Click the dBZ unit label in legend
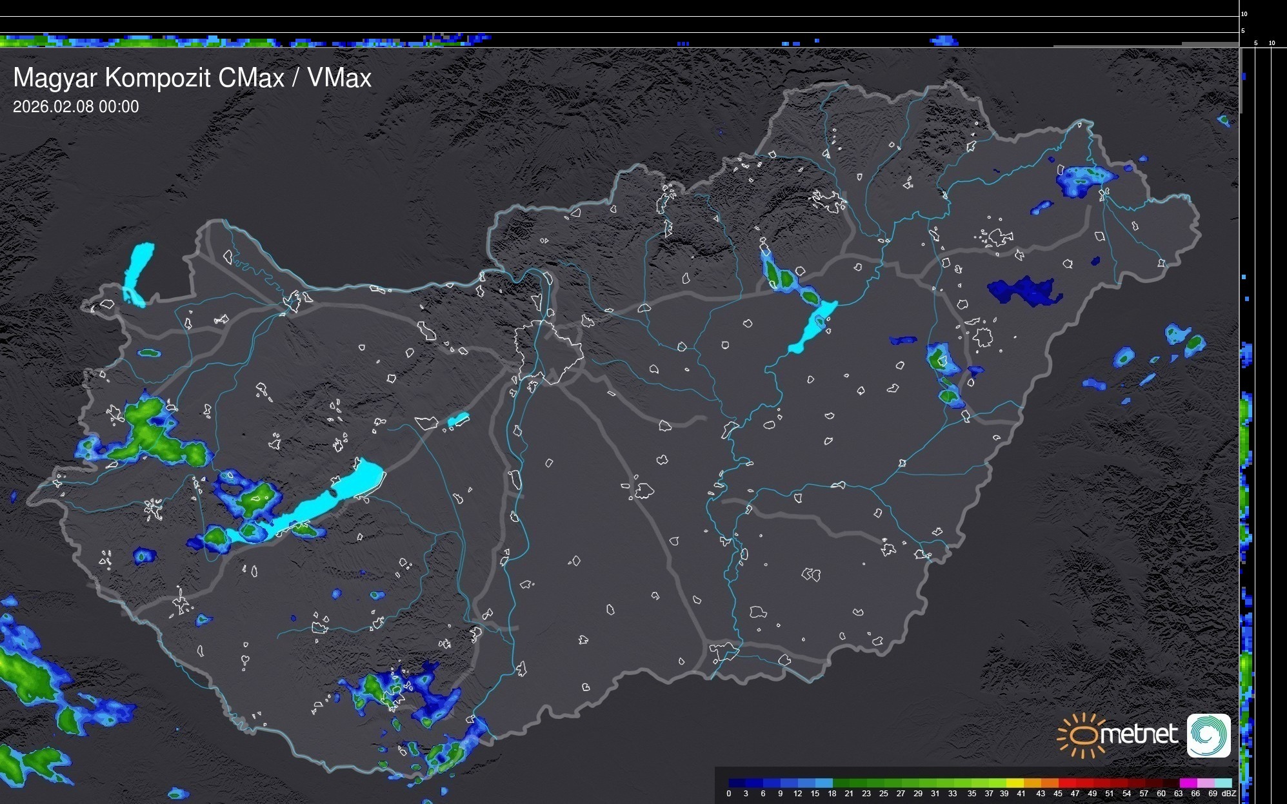Screen dimensions: 1287x804 [x=1228, y=794]
